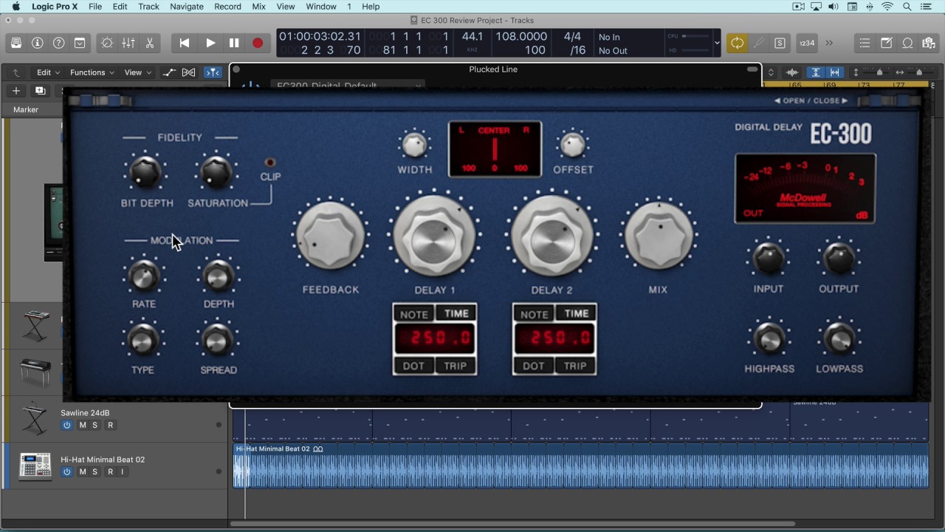Select NOTE mode for Delay 2
This screenshot has width=945, height=532.
[534, 313]
